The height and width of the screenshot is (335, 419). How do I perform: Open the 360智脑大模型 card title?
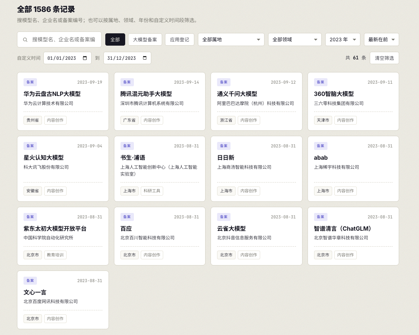[x=334, y=94]
